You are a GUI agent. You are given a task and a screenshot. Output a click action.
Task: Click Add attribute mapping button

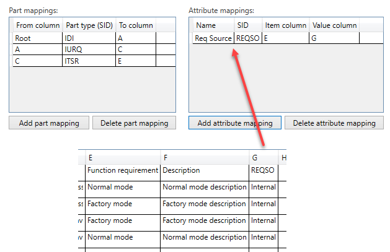235,123
